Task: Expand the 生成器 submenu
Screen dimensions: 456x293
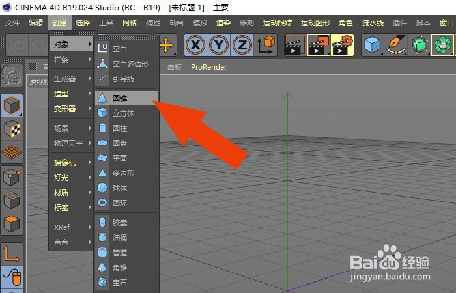Action: pyautogui.click(x=72, y=79)
